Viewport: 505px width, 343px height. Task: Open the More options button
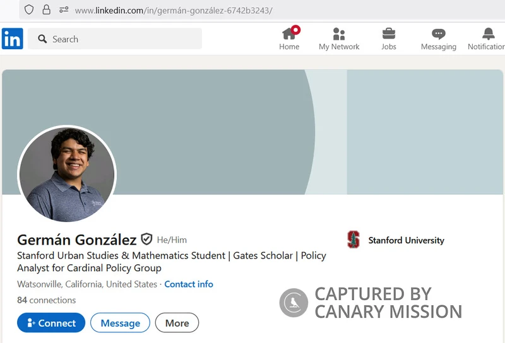point(177,322)
